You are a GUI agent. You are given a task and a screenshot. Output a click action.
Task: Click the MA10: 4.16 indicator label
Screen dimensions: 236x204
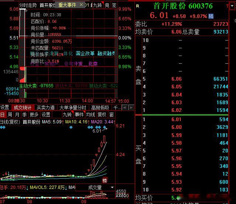click(x=77, y=122)
